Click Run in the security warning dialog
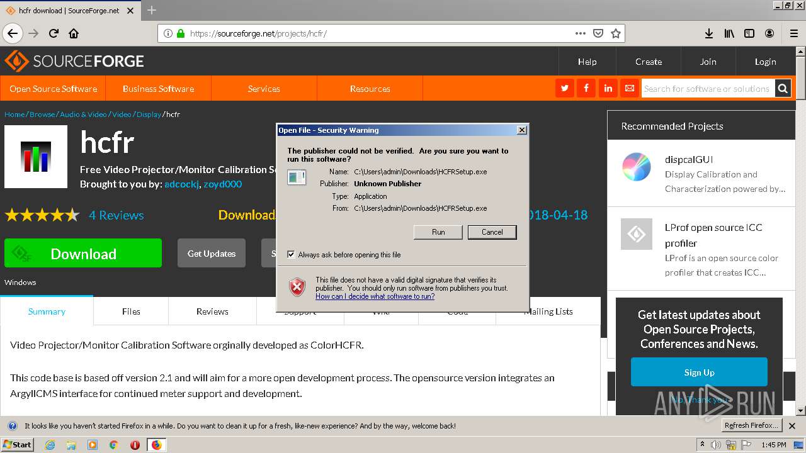The width and height of the screenshot is (806, 453). tap(438, 232)
